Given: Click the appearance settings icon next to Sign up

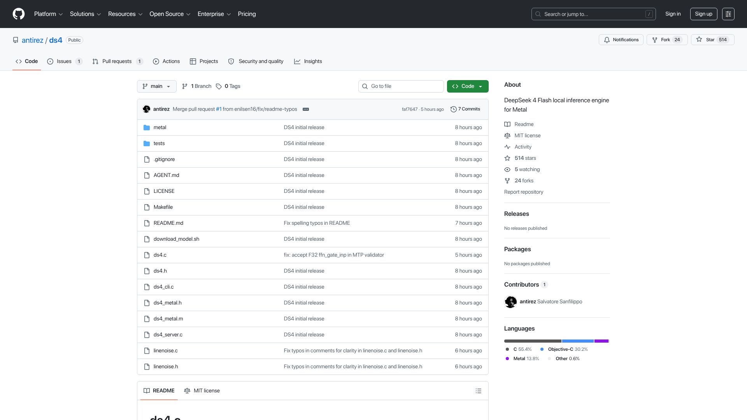Looking at the screenshot, I should [x=728, y=14].
